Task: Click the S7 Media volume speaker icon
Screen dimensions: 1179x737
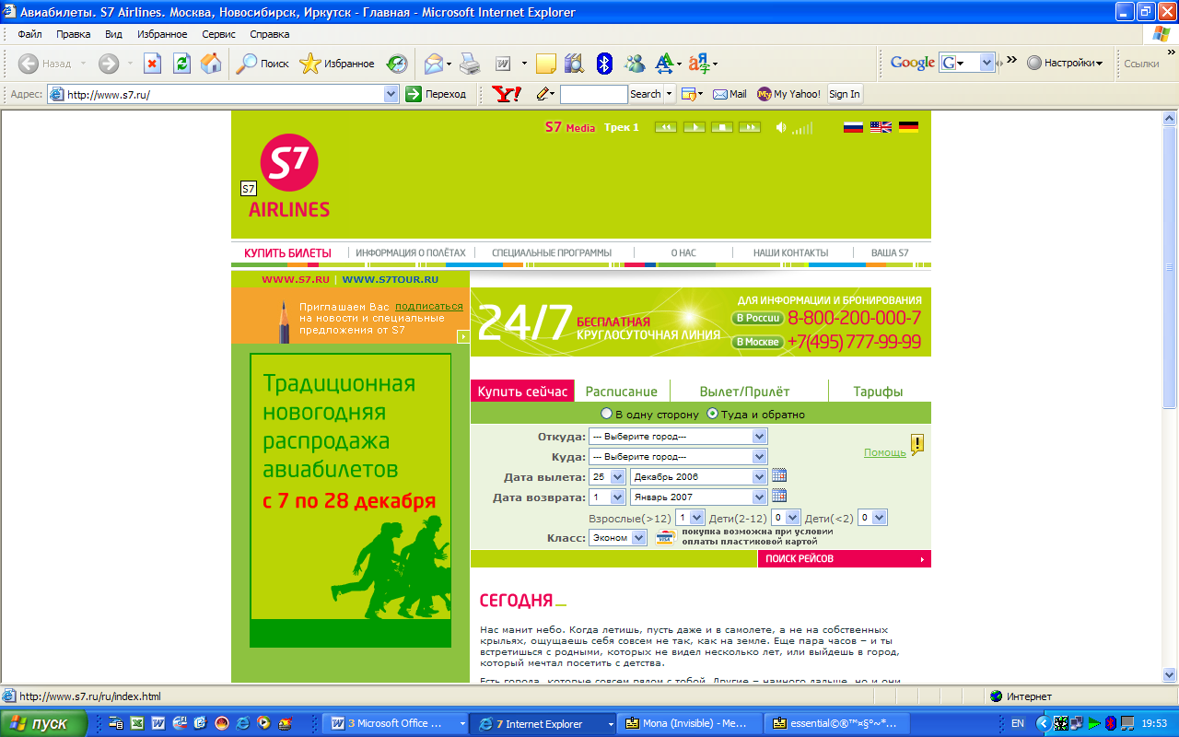Action: 781,127
